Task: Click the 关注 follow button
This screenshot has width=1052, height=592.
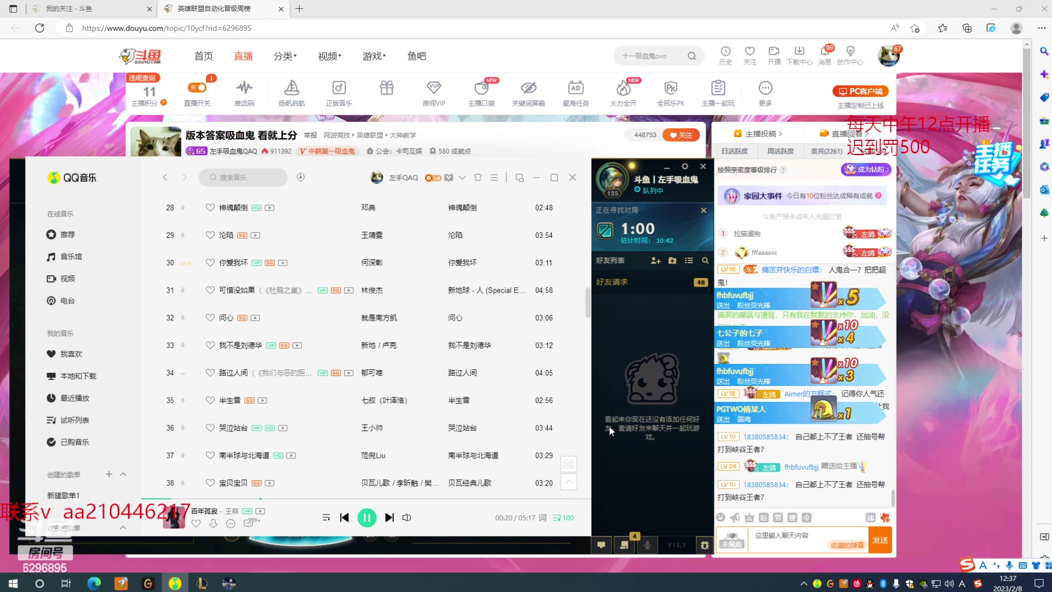Action: pos(681,135)
